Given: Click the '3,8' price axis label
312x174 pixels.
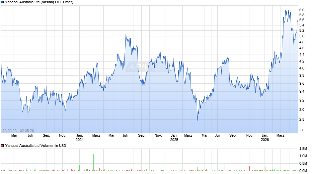Looking at the screenshot, I should [302, 76].
